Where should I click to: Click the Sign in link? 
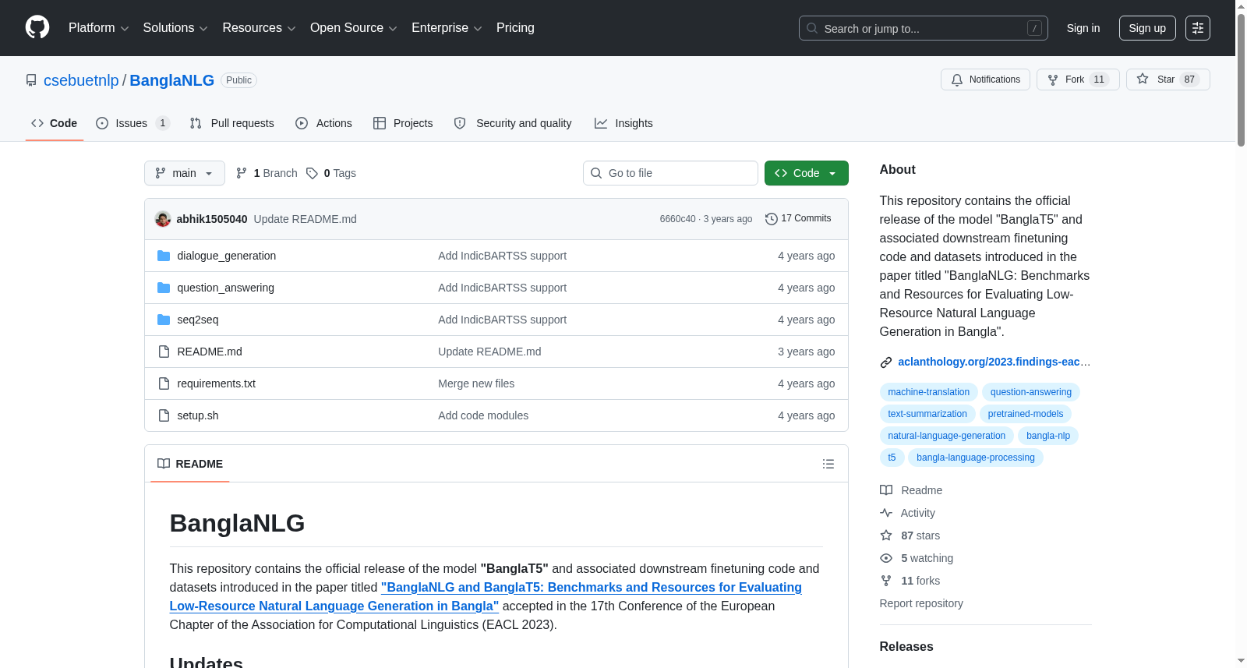tap(1083, 28)
